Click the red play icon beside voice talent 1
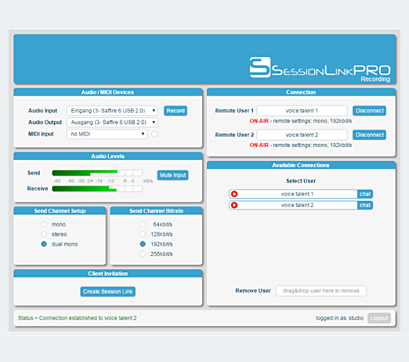Screen dimensions: 409x362 click(235, 194)
